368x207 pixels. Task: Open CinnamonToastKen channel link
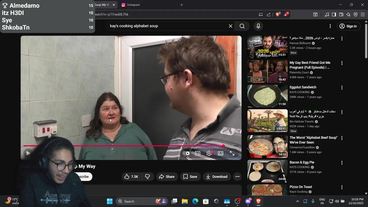pos(302,147)
